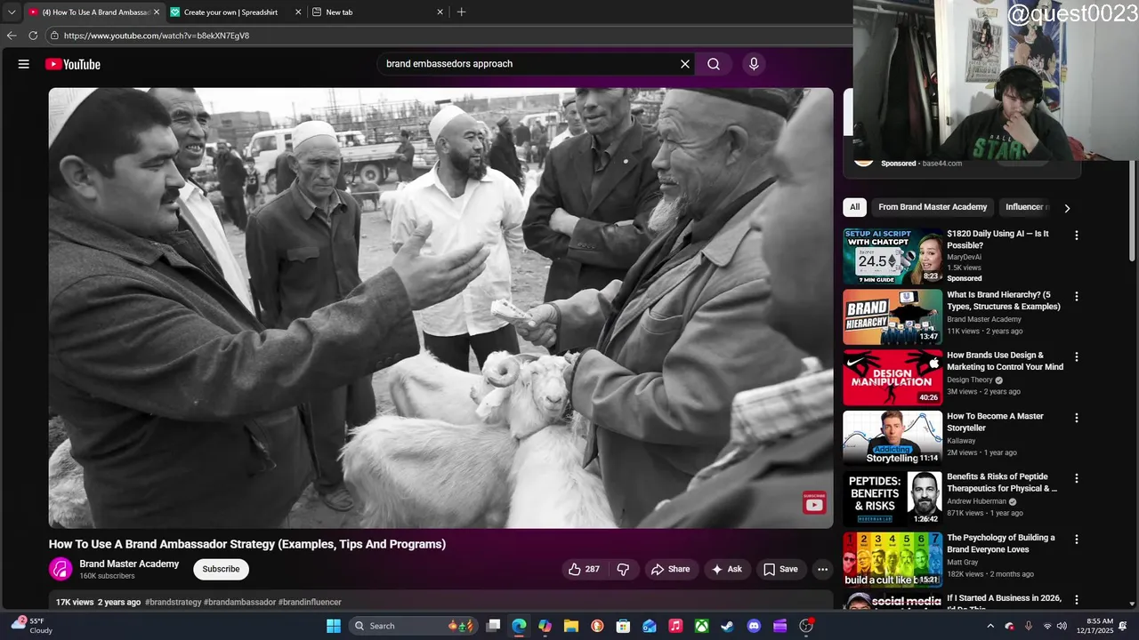Open How To Become A Master Storyteller title

[x=995, y=421]
